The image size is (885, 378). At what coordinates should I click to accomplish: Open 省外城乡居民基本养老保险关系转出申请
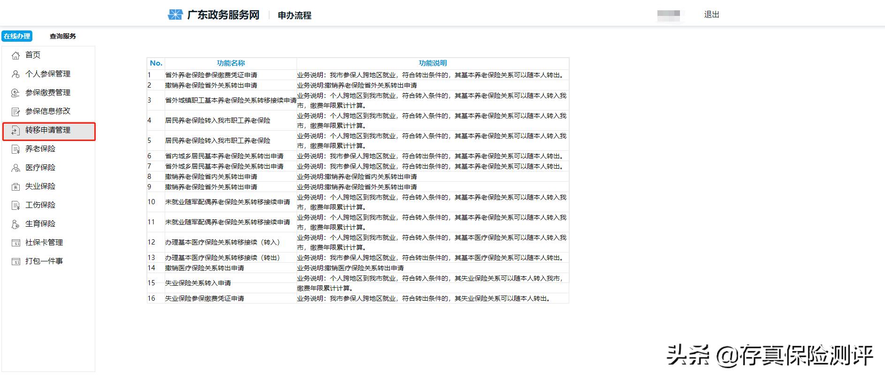coord(224,166)
